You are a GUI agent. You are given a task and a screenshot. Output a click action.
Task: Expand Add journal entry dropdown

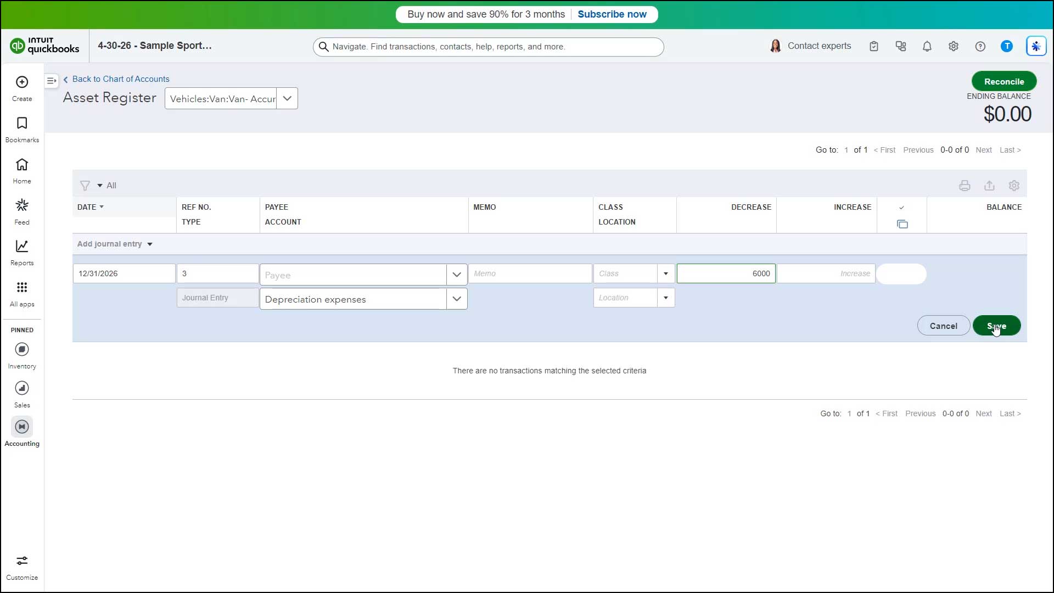(149, 244)
